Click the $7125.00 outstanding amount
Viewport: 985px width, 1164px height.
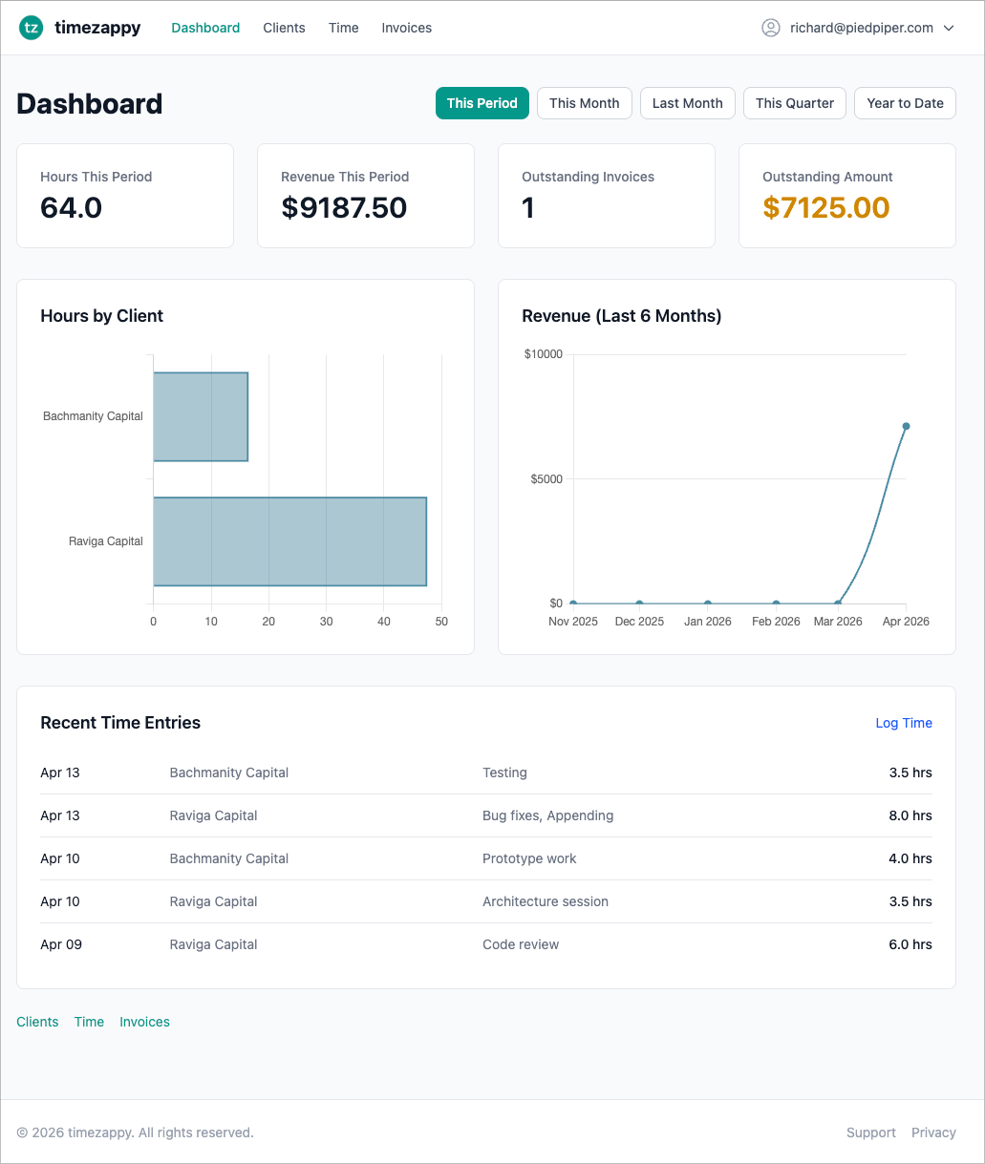(x=826, y=207)
